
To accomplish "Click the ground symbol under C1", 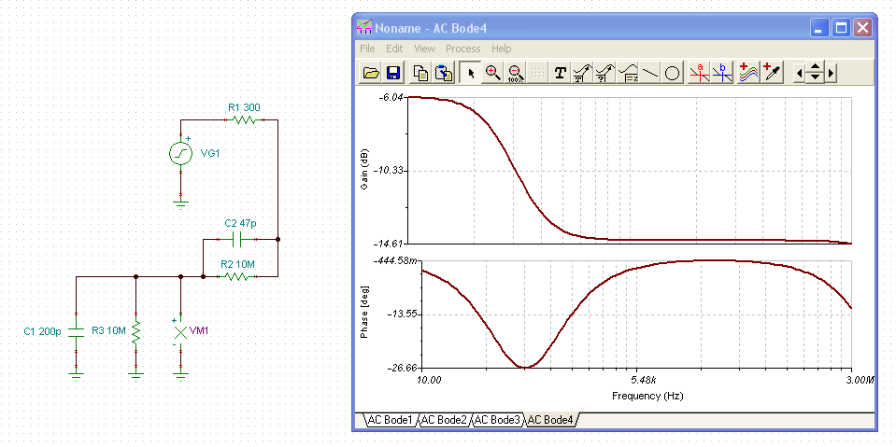I will tap(76, 376).
